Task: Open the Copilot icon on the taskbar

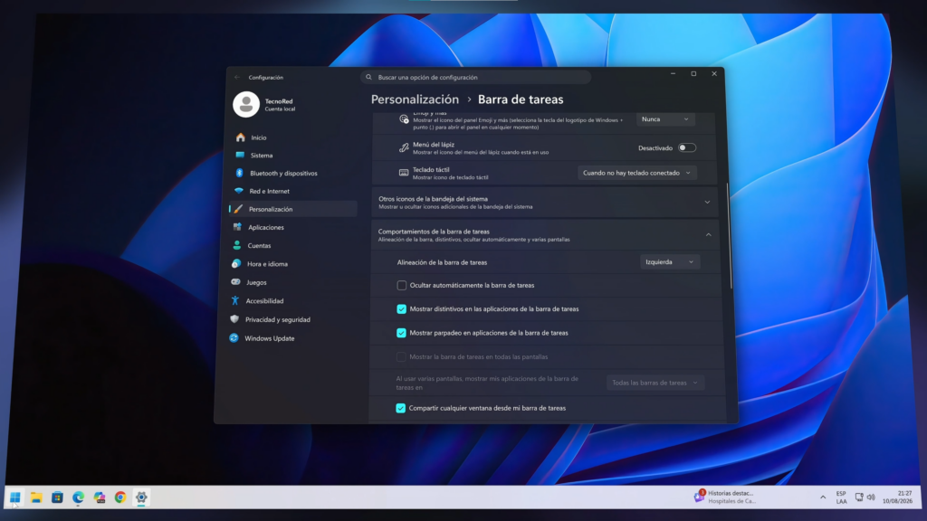Action: [100, 497]
